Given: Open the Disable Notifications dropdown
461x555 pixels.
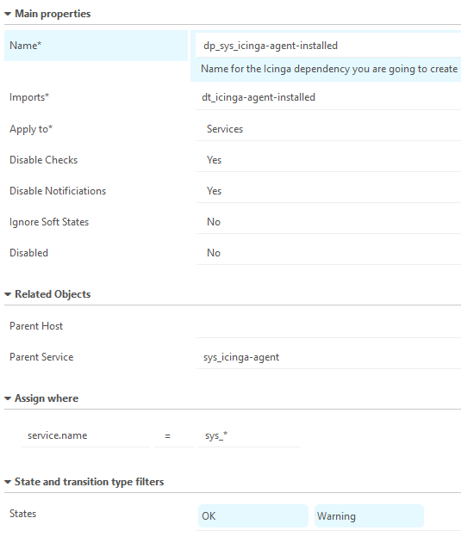Looking at the screenshot, I should (x=328, y=191).
